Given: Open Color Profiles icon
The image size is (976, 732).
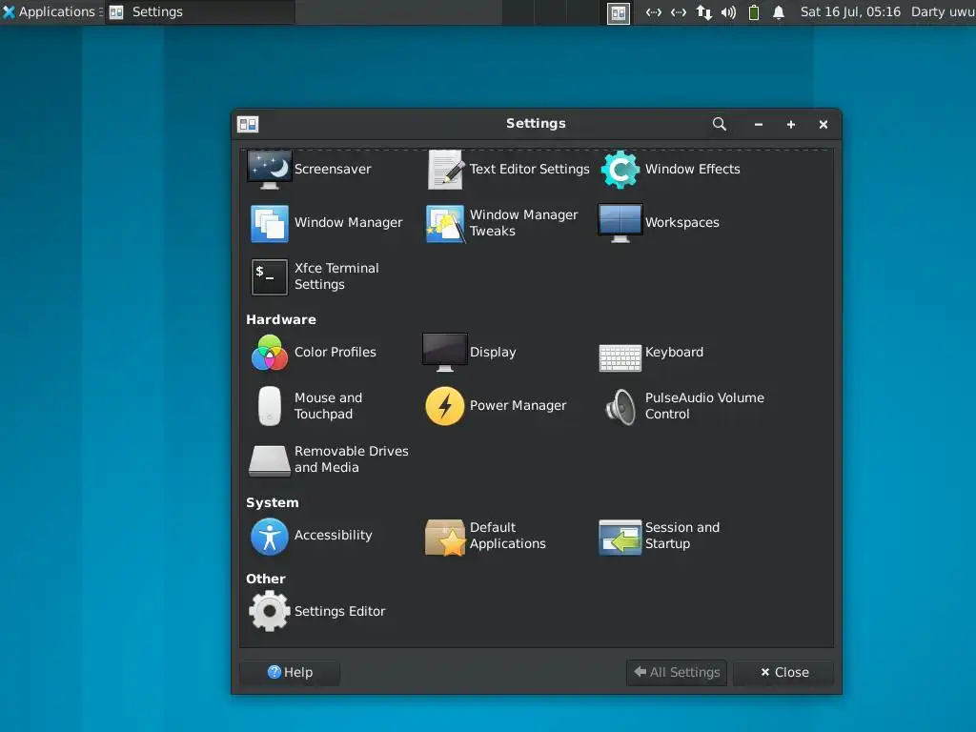Looking at the screenshot, I should [x=270, y=353].
